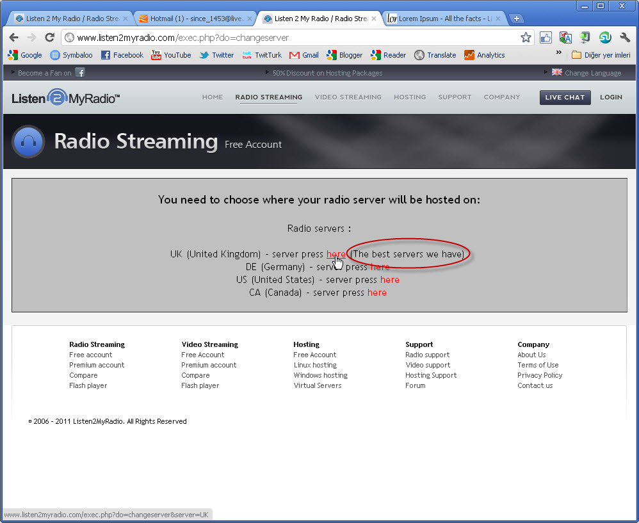Open the Forum footer link
Image resolution: width=639 pixels, height=523 pixels.
[416, 385]
